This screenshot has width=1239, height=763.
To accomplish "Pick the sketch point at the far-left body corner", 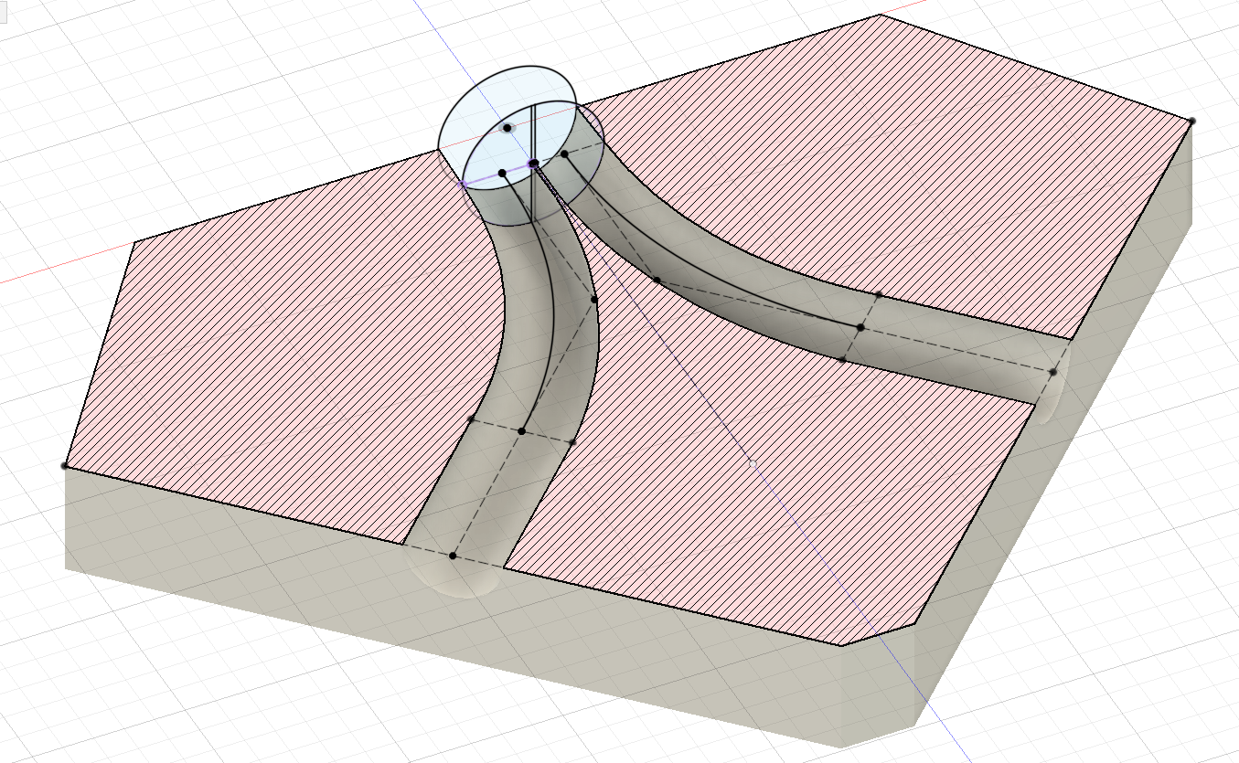I will tap(64, 466).
